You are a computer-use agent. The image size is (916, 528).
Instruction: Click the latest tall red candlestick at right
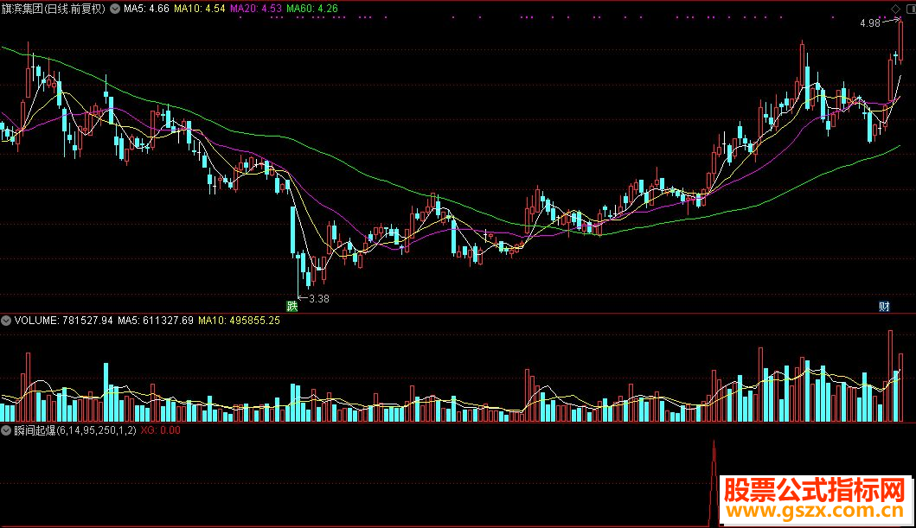point(900,40)
